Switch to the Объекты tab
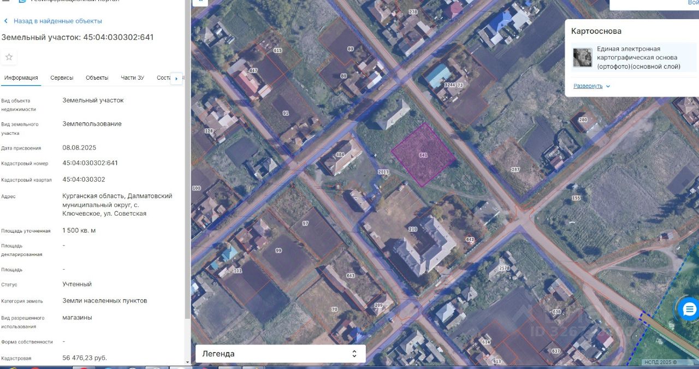Screen dimensions: 699x369 point(97,78)
